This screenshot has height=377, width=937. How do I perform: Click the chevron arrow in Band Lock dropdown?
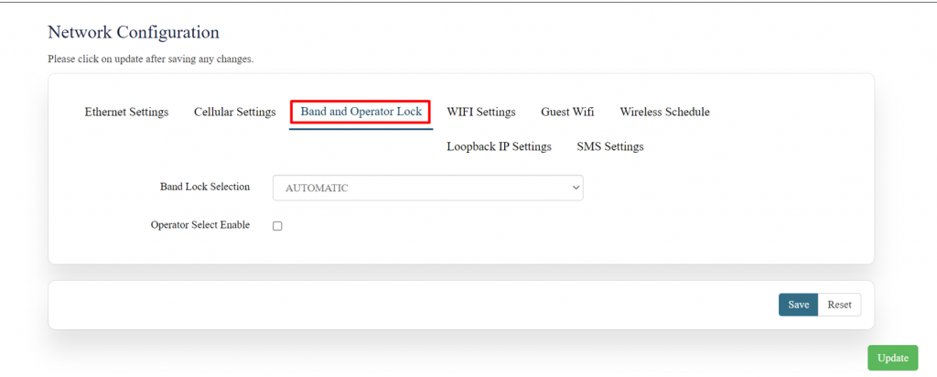[576, 188]
